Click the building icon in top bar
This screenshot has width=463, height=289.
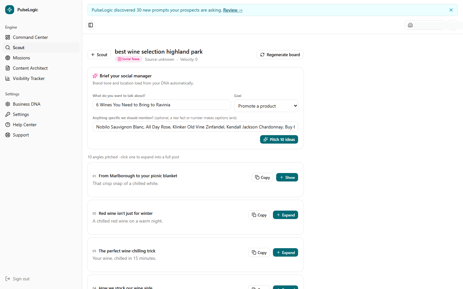410,25
